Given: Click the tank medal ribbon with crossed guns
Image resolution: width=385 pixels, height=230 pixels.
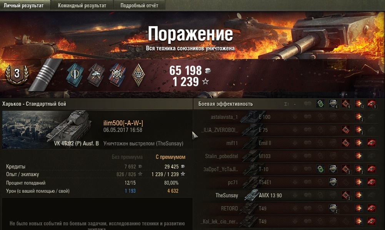Looking at the screenshot, I should tap(97, 75).
